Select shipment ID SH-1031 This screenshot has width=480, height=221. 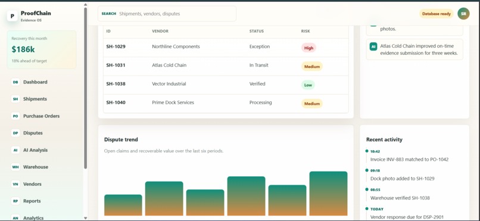tap(116, 65)
